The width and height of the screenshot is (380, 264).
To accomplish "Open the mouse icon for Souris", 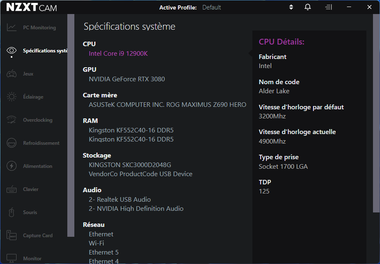I will 12,212.
